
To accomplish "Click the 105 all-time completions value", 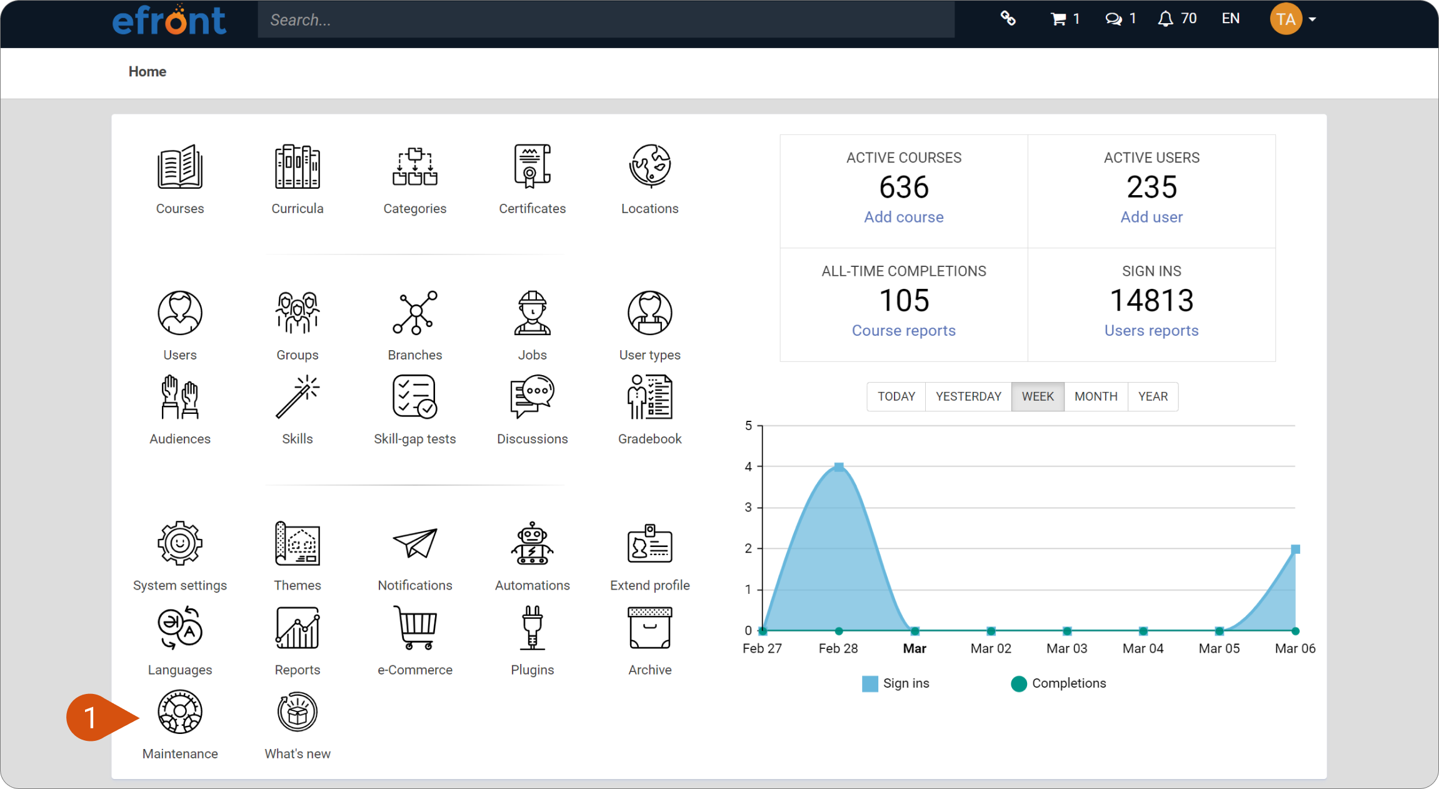I will point(904,301).
